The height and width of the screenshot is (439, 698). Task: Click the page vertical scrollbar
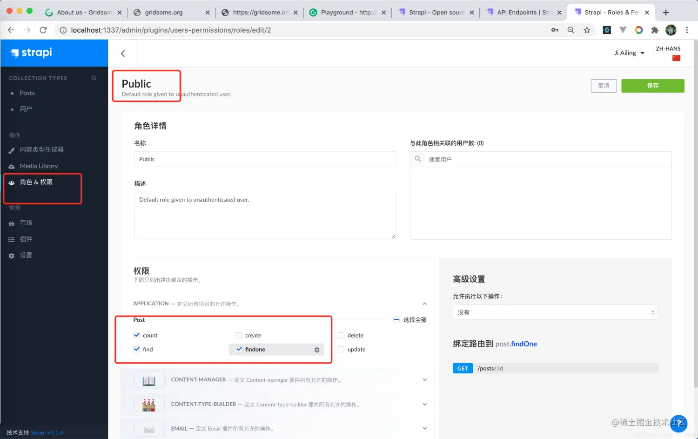click(x=695, y=214)
